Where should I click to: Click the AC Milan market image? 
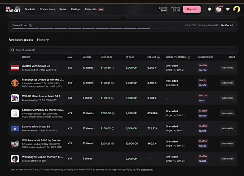point(15,98)
